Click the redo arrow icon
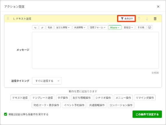Screen dimensions: 166x125 point(42,27)
